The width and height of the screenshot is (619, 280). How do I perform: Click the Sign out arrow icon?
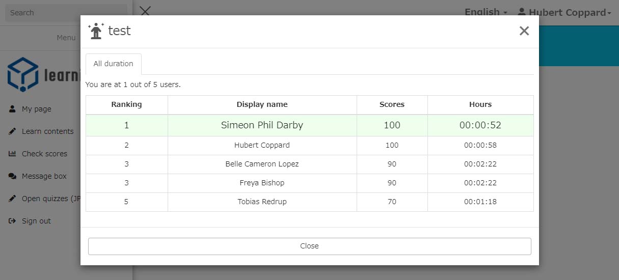tap(12, 221)
